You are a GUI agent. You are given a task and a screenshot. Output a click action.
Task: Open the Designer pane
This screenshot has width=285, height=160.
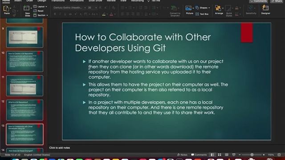(x=265, y=10)
